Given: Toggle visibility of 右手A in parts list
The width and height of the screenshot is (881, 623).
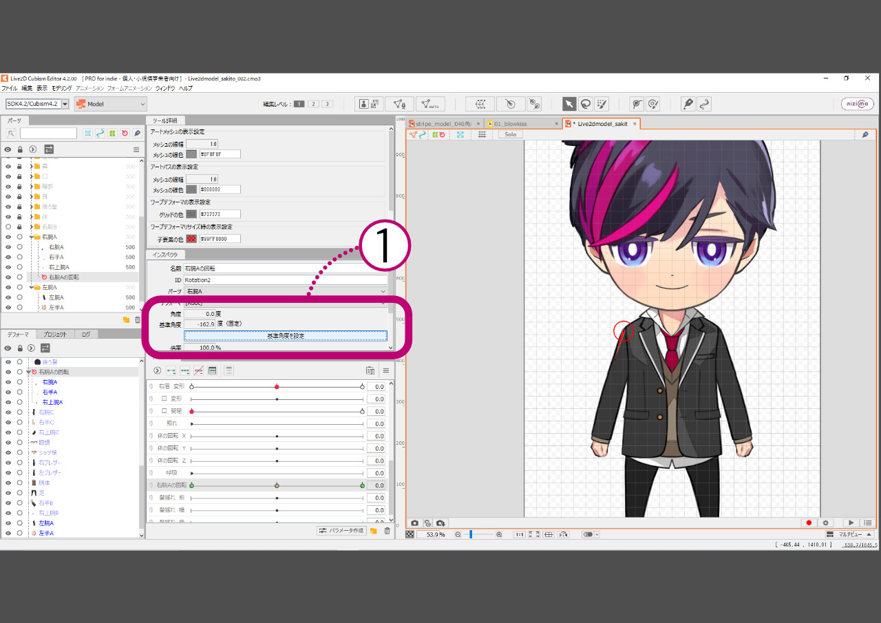Looking at the screenshot, I should (8, 257).
